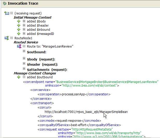This screenshot has height=138, width=160.
Task: Click the added $outbound text
Action: coord(40,77)
